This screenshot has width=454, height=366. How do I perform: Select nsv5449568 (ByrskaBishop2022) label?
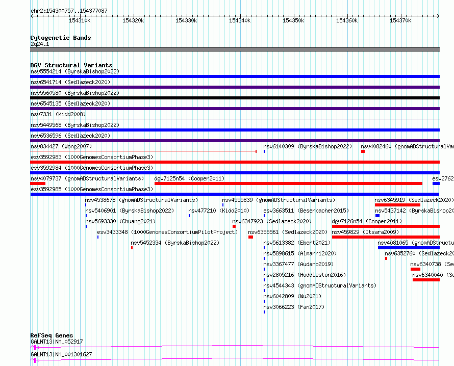pos(75,125)
